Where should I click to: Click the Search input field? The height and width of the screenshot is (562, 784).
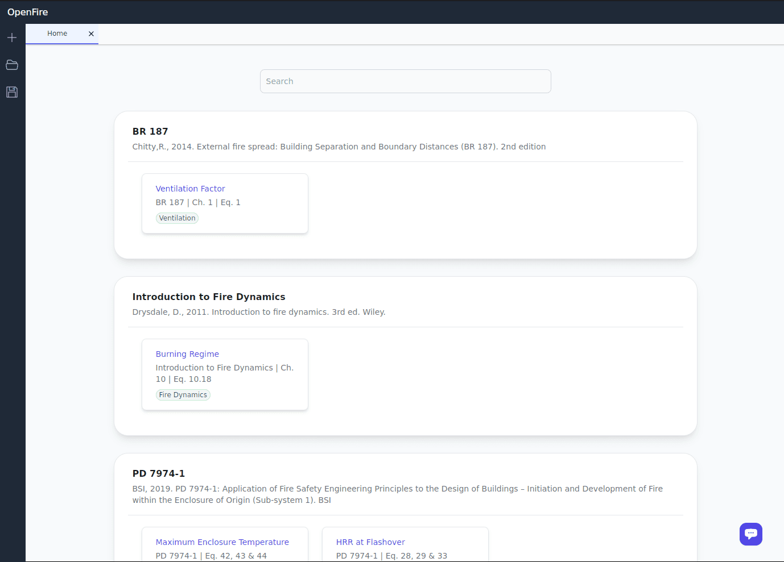[406, 81]
